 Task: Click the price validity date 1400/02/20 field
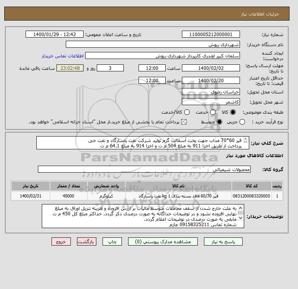click(211, 80)
